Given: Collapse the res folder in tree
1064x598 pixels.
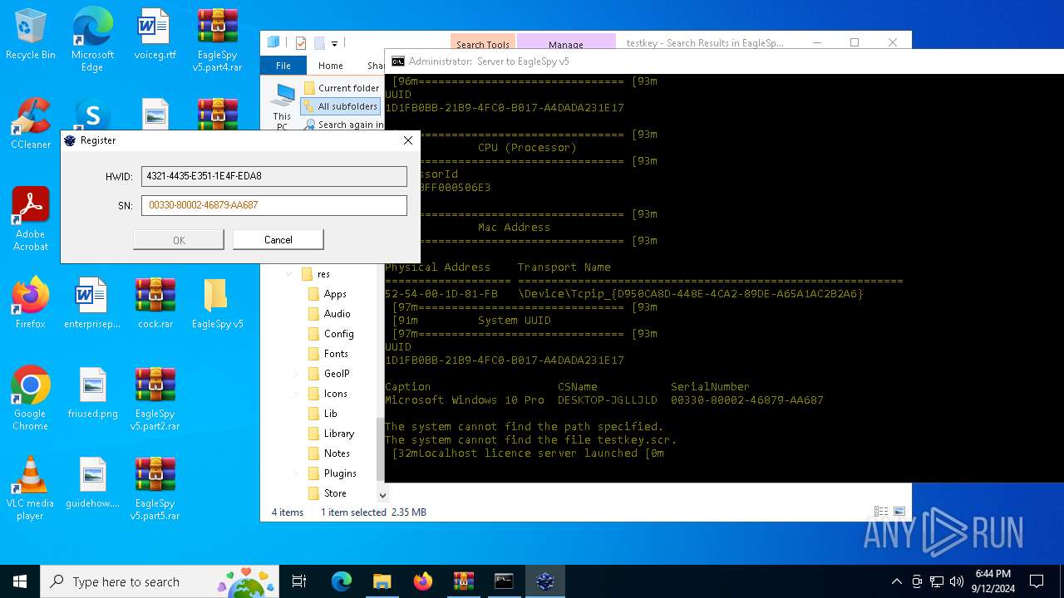Looking at the screenshot, I should 288,274.
